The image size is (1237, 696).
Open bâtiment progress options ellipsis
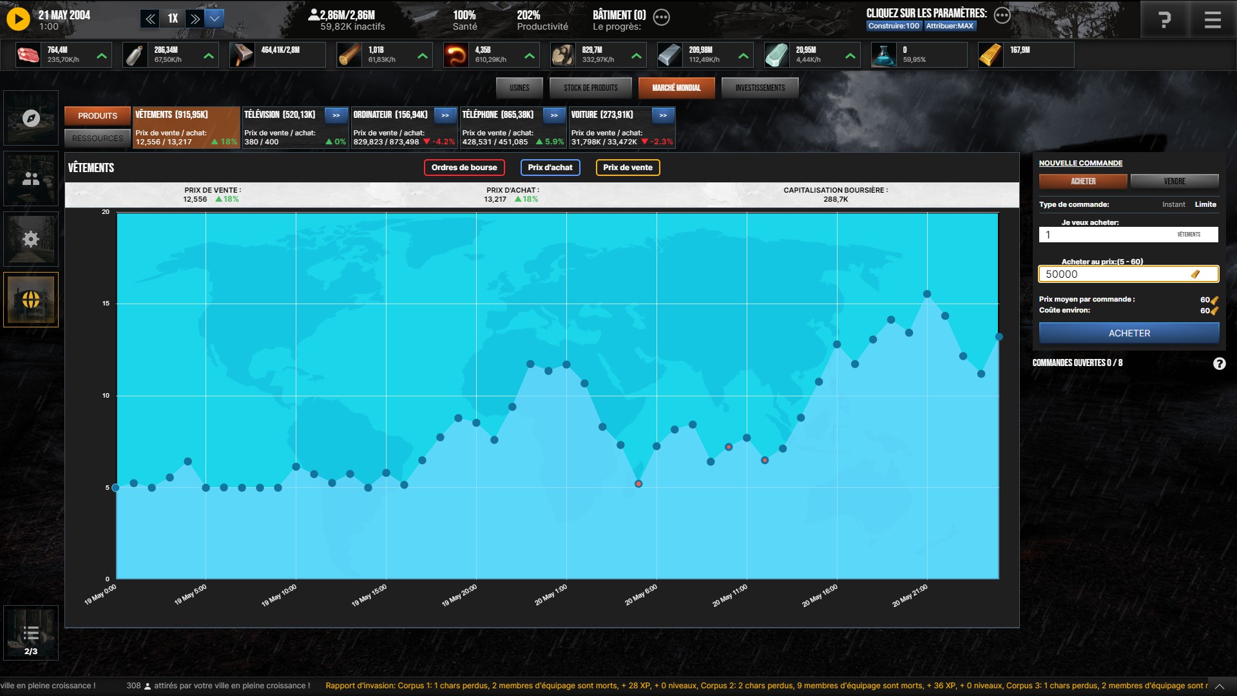[661, 17]
